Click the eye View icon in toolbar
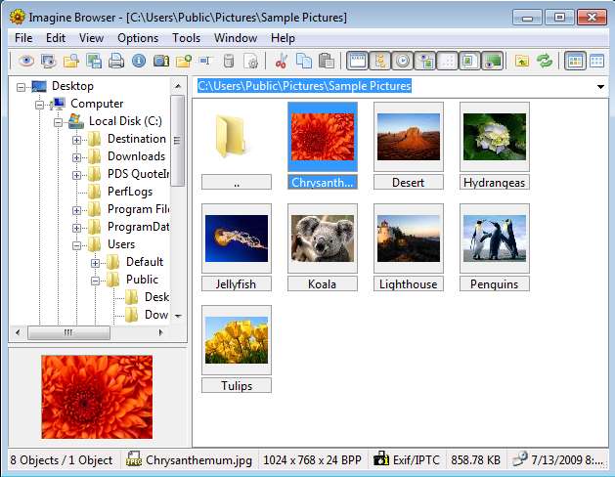This screenshot has width=615, height=477. [26, 61]
